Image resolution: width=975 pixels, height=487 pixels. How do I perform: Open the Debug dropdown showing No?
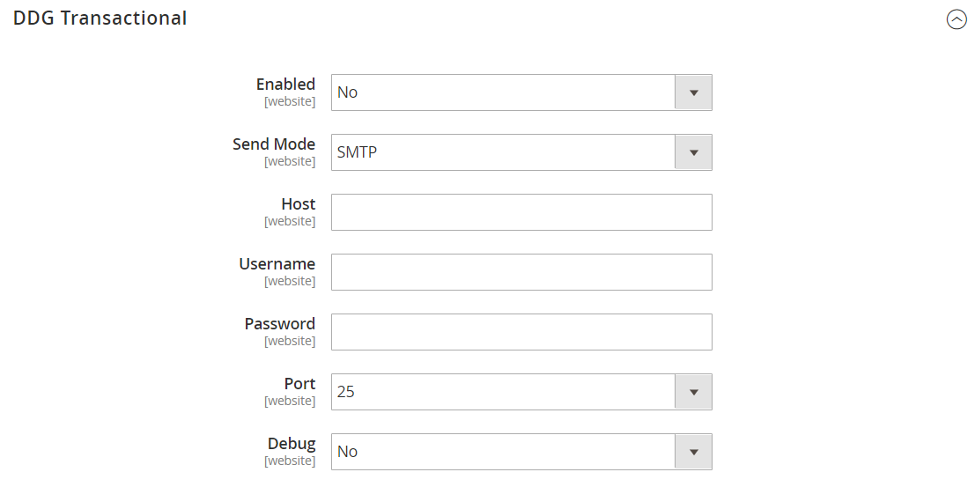pyautogui.click(x=521, y=452)
